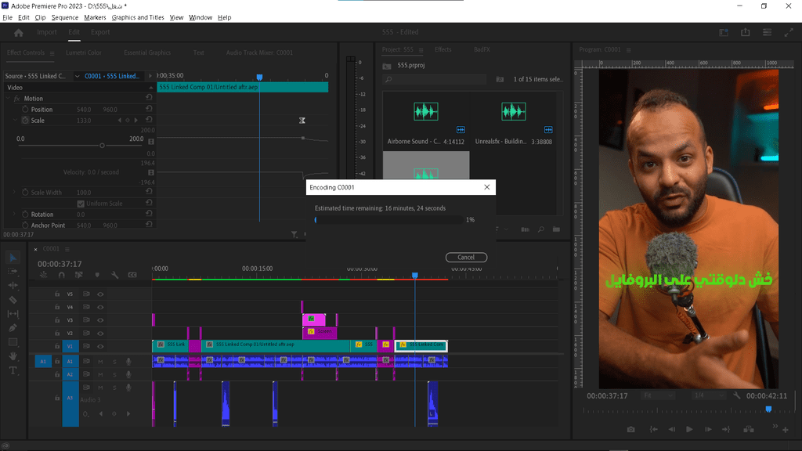This screenshot has width=802, height=451.
Task: Open the Sequence menu
Action: pos(65,17)
